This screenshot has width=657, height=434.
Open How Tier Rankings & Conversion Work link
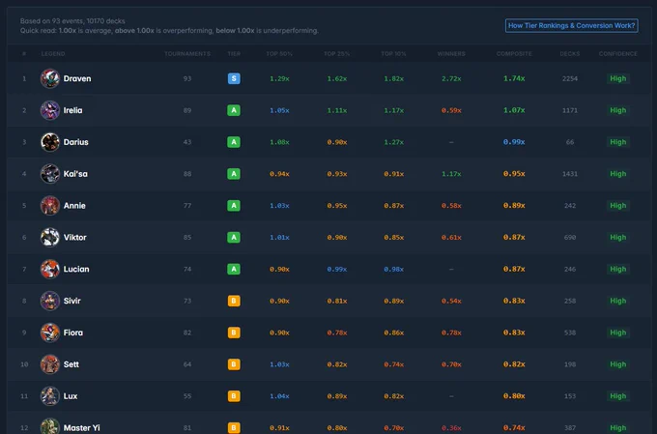572,25
